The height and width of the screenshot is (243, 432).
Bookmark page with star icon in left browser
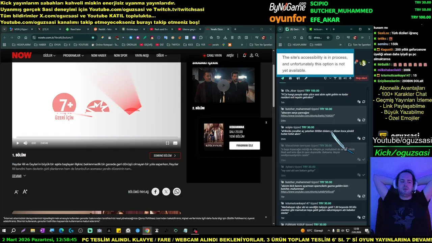93,37
